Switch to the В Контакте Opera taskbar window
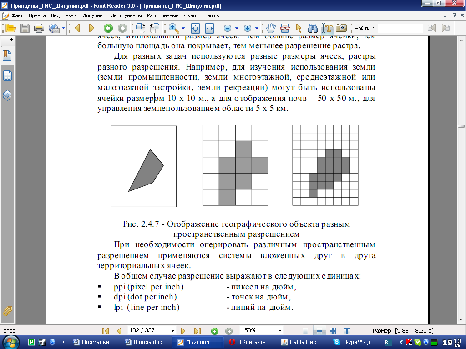This screenshot has height=349, width=466. [250, 342]
